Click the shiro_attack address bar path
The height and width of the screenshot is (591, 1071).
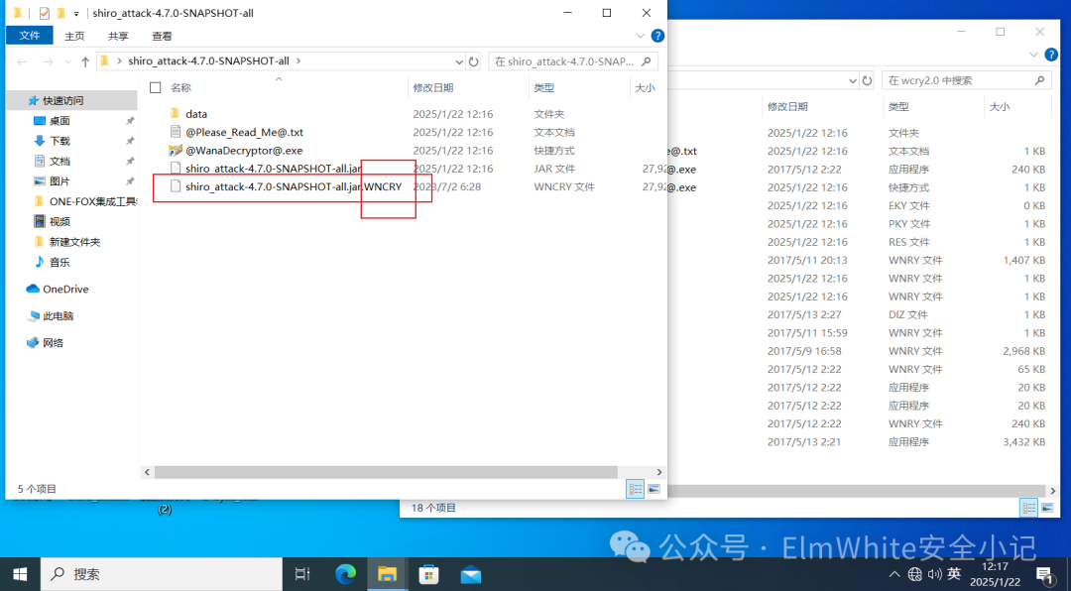click(x=208, y=60)
